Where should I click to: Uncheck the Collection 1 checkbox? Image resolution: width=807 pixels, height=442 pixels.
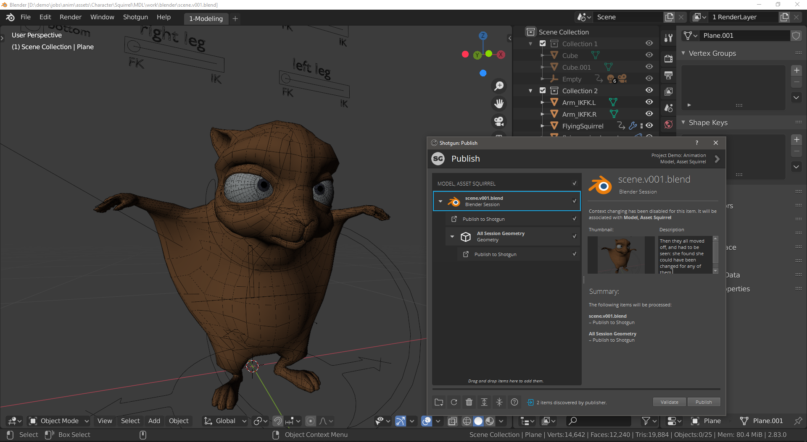pyautogui.click(x=543, y=44)
